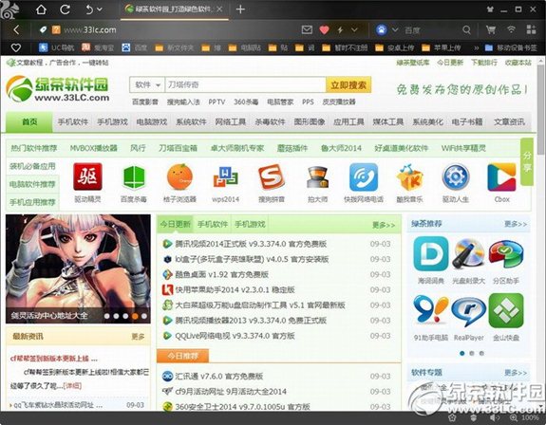Image resolution: width=546 pixels, height=425 pixels.
Task: Click the 搜狗拼音 S icon
Action: (x=272, y=176)
